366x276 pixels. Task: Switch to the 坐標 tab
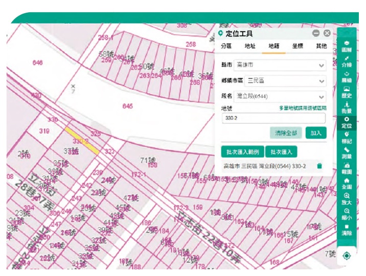tap(298, 46)
